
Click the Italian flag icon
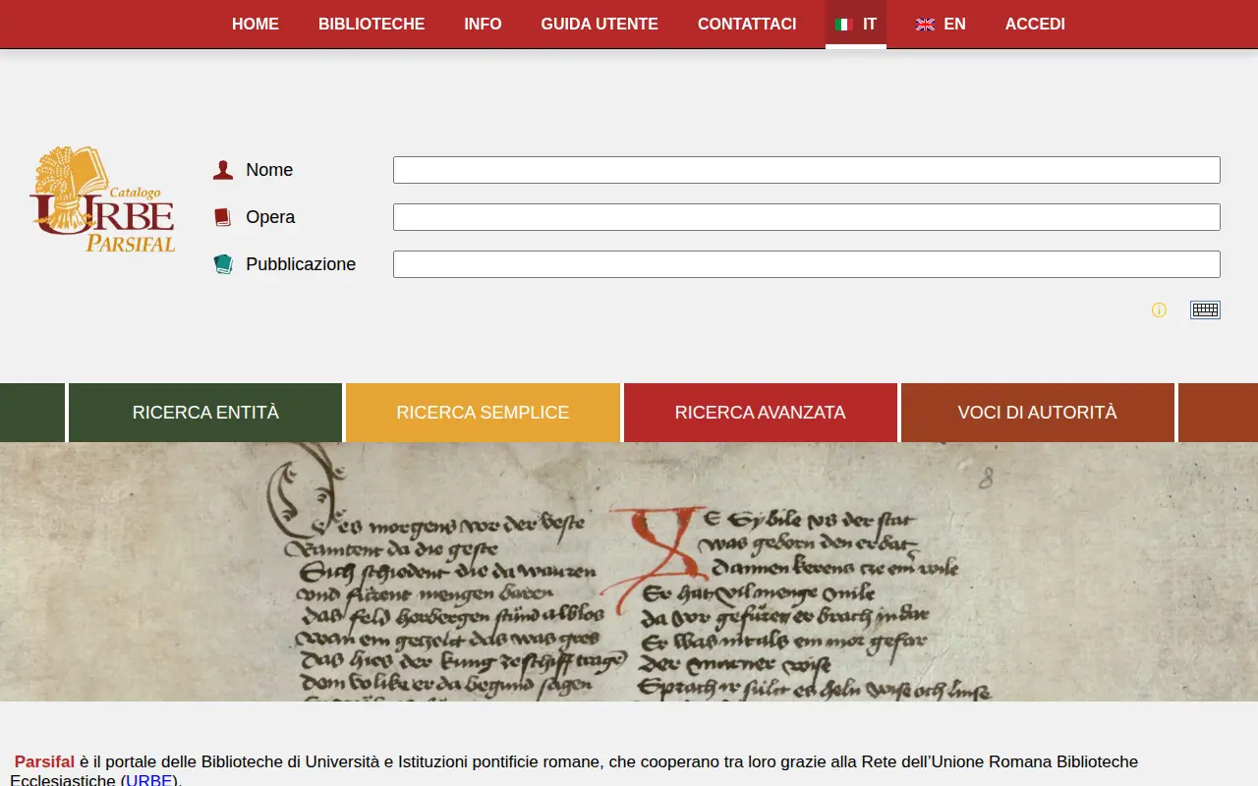[842, 25]
